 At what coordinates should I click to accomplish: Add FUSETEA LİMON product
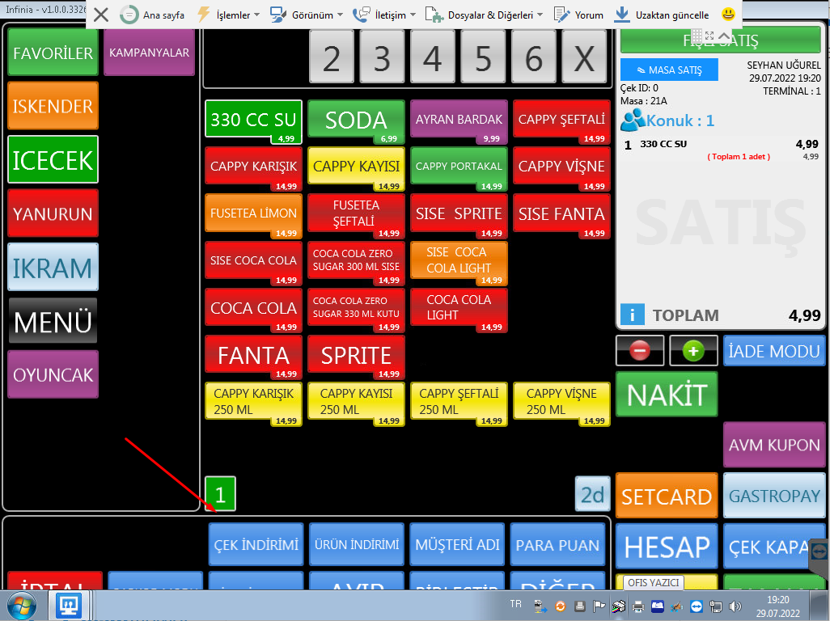coord(253,216)
